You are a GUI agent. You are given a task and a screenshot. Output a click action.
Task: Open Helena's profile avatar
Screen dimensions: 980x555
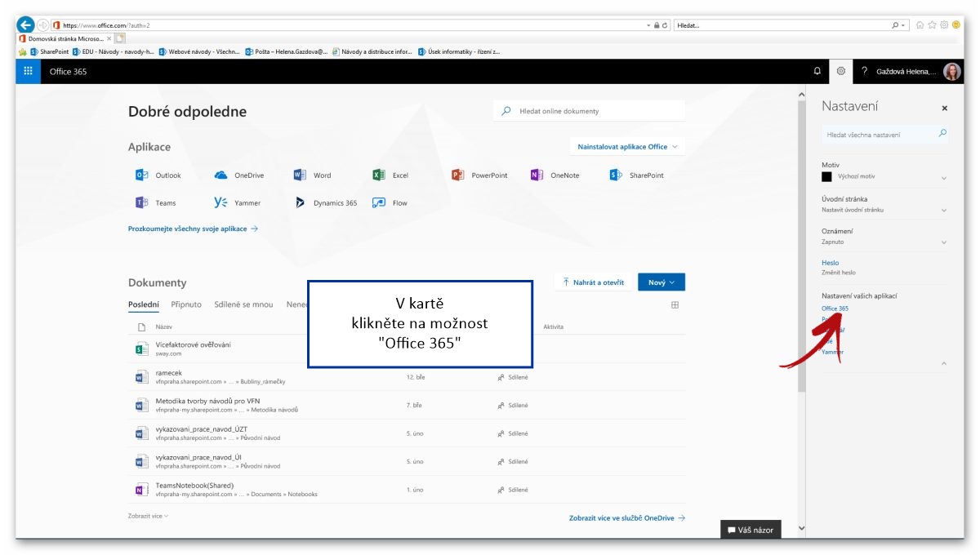click(952, 71)
